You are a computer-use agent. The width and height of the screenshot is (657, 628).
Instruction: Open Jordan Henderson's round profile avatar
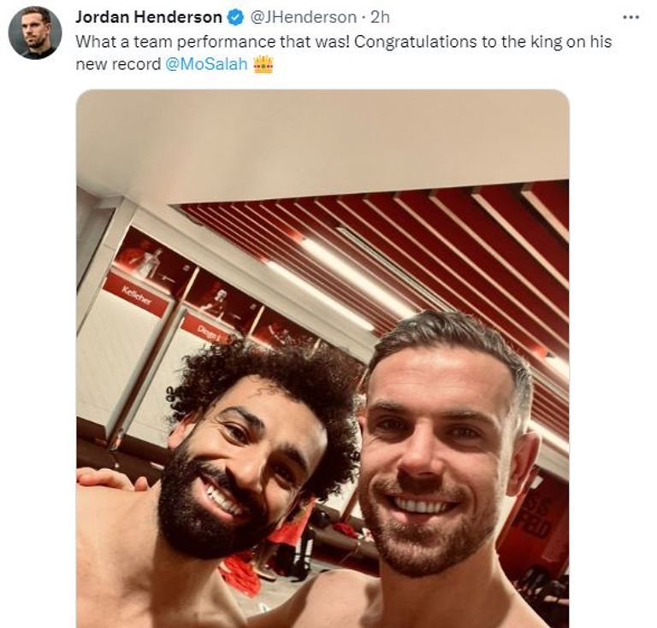35,32
